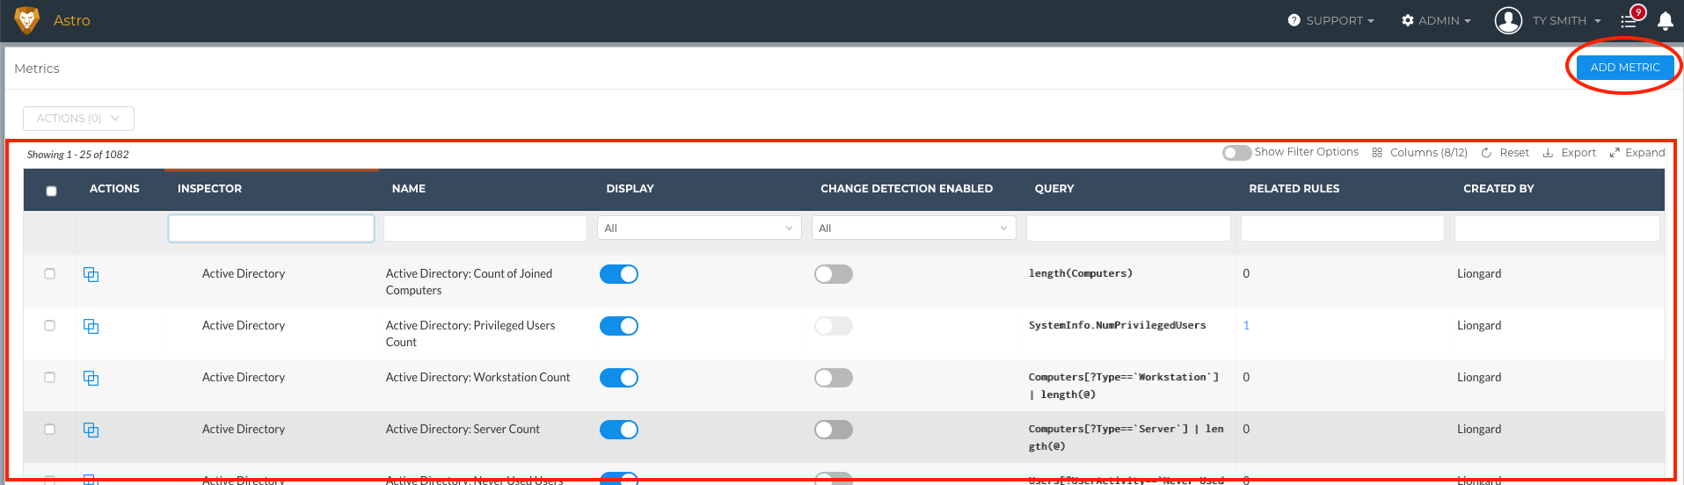Open the Actions (0) dropdown

pyautogui.click(x=78, y=119)
